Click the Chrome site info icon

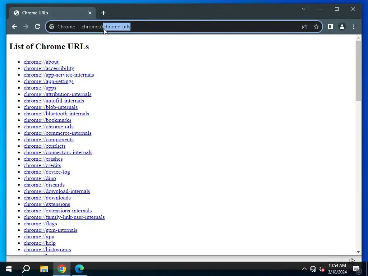pyautogui.click(x=52, y=27)
